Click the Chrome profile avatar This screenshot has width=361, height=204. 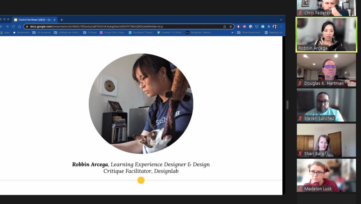click(x=275, y=26)
